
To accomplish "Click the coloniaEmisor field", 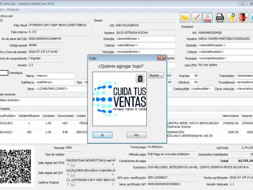I will coord(145,45).
